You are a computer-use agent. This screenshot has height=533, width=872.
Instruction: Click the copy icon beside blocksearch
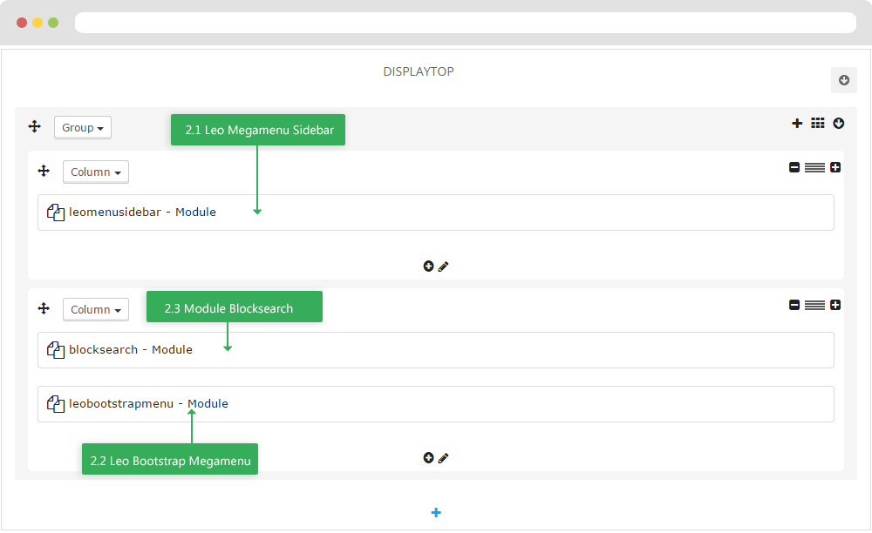(x=56, y=350)
